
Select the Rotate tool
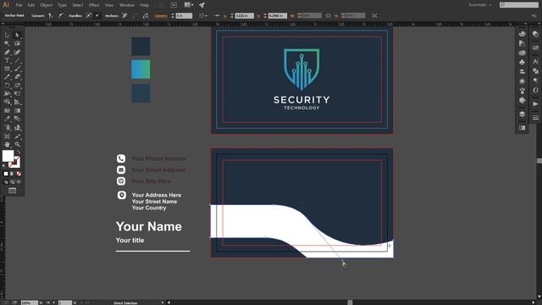point(8,86)
